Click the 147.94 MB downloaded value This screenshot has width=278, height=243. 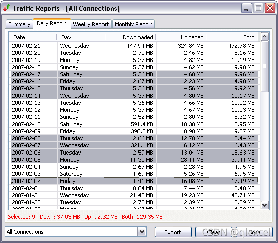pos(140,46)
